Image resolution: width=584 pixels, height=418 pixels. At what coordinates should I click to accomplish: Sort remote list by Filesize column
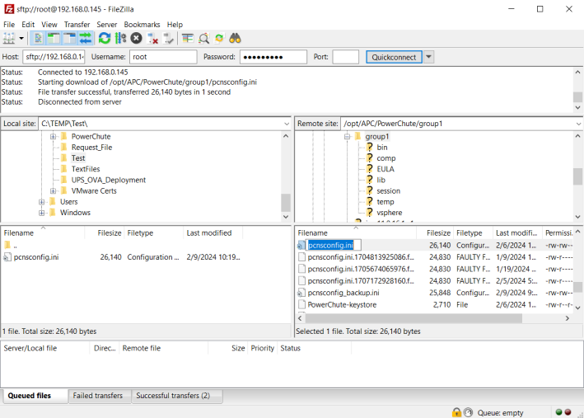click(x=438, y=233)
